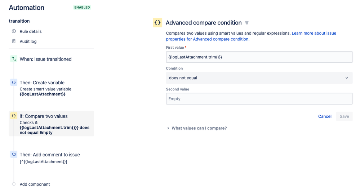The height and width of the screenshot is (191, 360).
Task: Click the yellow Compare two values icon
Action: [14, 116]
